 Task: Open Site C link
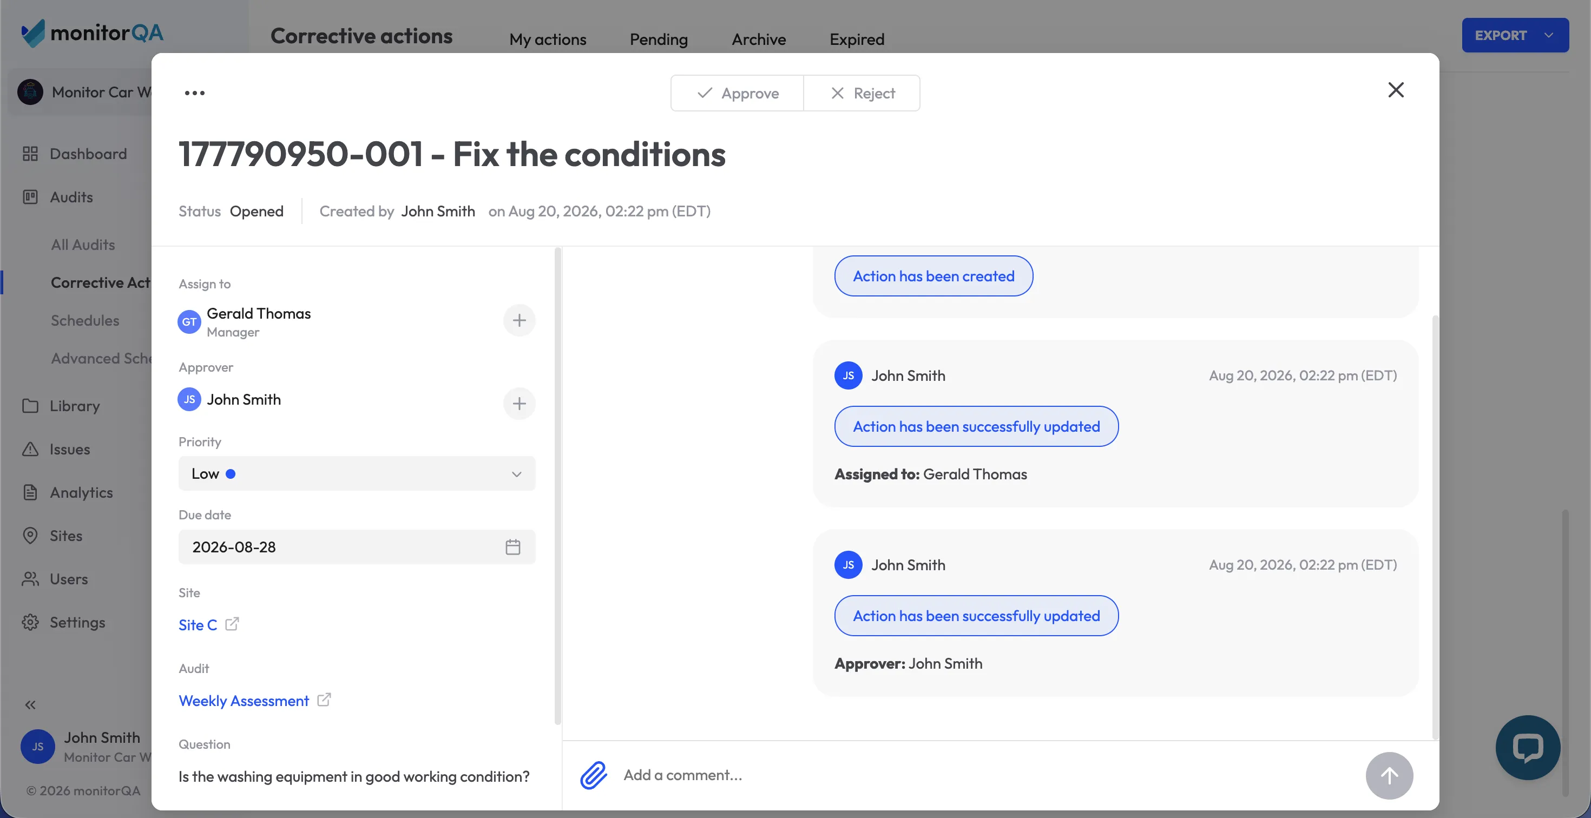coord(198,625)
